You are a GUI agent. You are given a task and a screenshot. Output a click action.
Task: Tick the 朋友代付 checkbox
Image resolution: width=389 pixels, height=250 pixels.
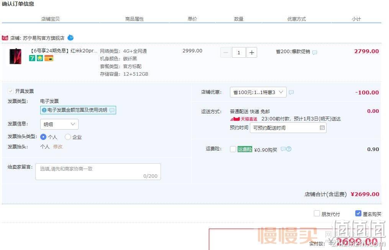click(x=317, y=213)
